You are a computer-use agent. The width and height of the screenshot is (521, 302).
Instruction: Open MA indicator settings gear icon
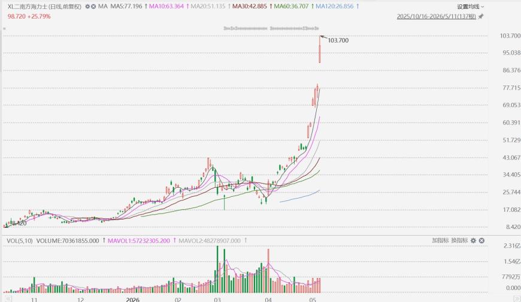point(87,7)
